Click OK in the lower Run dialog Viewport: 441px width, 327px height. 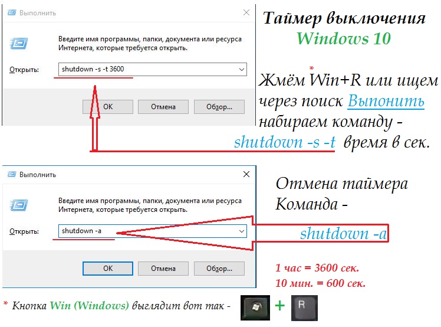[x=108, y=269]
